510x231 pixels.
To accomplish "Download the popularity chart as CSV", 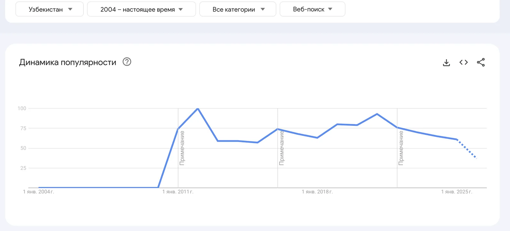I will (x=446, y=62).
